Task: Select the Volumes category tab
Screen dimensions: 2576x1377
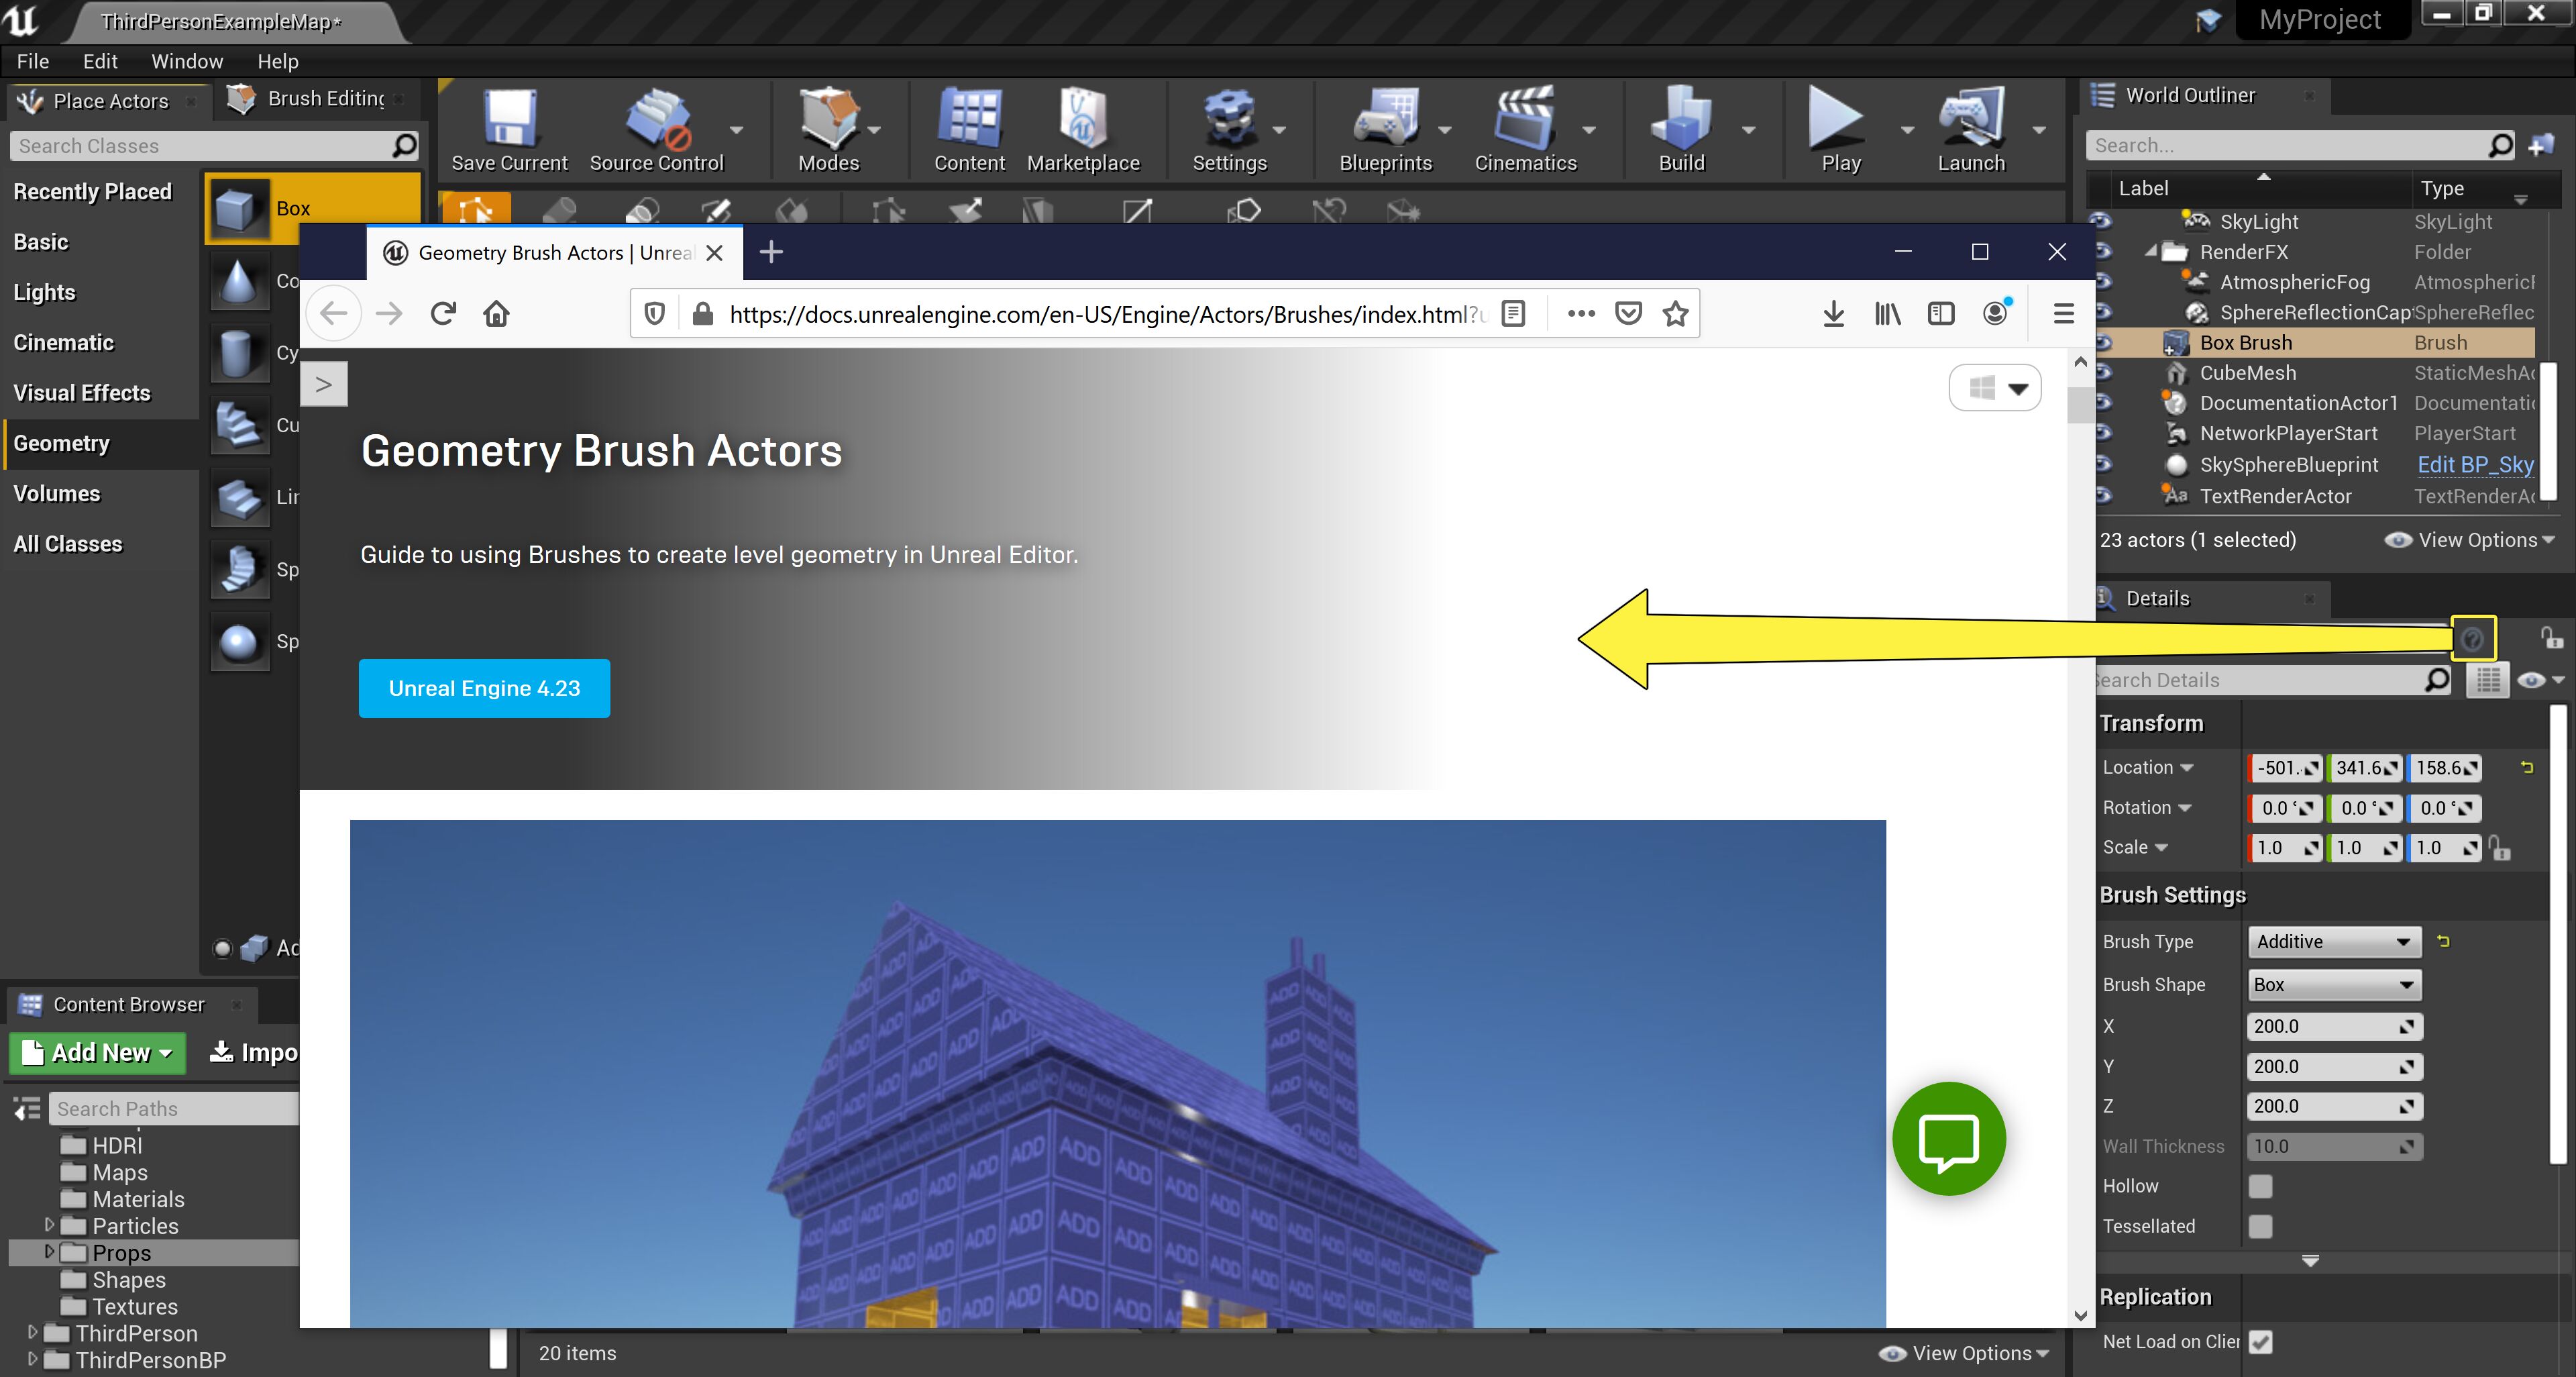Action: click(x=57, y=494)
